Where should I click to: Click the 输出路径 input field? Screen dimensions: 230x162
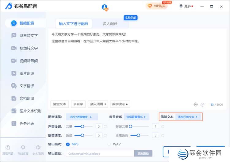[x=100, y=153]
